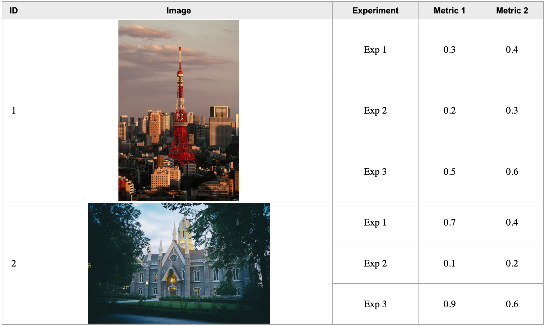
Task: Click Metric 1 value 0.2
Action: [x=449, y=110]
